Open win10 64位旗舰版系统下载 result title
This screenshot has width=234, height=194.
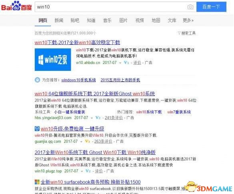point(95,94)
